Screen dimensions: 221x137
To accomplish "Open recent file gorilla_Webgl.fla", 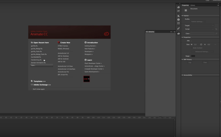I will click(37, 49).
